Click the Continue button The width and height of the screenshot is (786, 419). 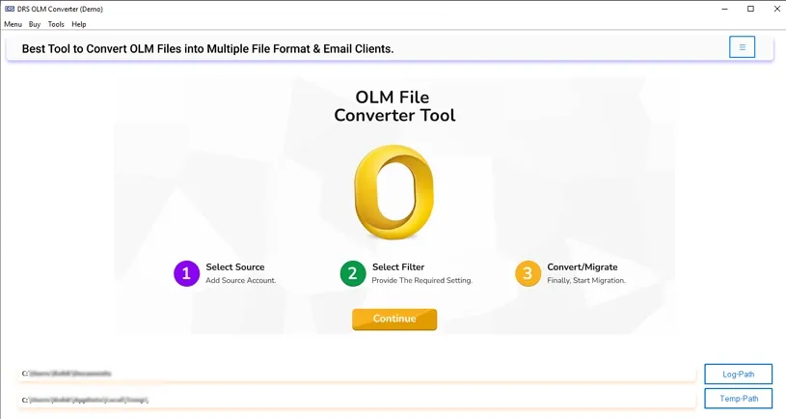click(x=394, y=320)
